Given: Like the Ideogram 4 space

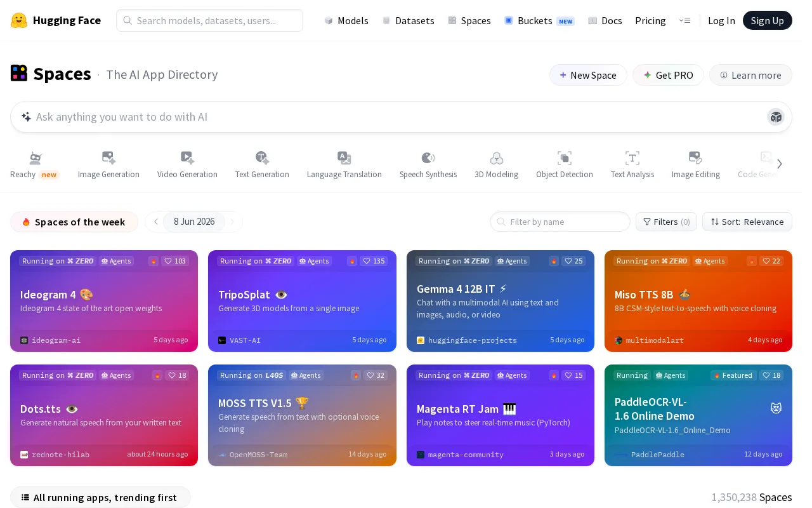Looking at the screenshot, I should tap(175, 261).
